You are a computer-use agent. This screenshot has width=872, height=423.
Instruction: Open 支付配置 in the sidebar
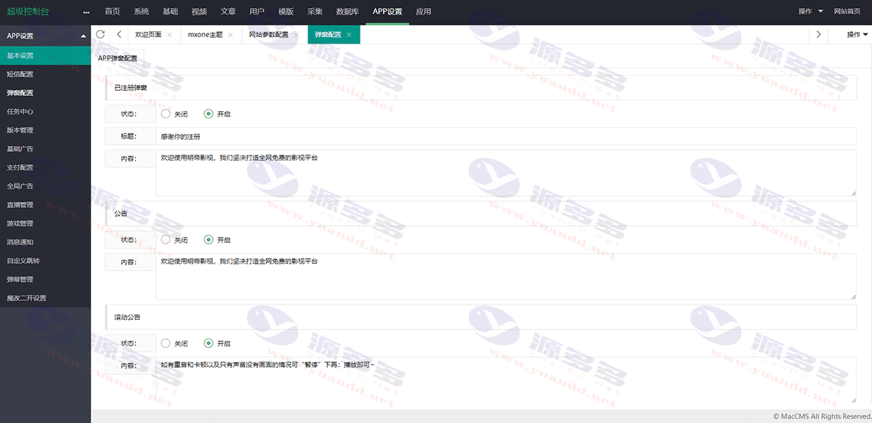pos(45,168)
